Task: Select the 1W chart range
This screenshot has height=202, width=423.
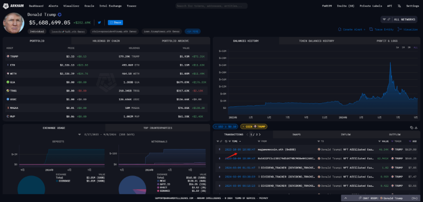Action: coord(397,48)
